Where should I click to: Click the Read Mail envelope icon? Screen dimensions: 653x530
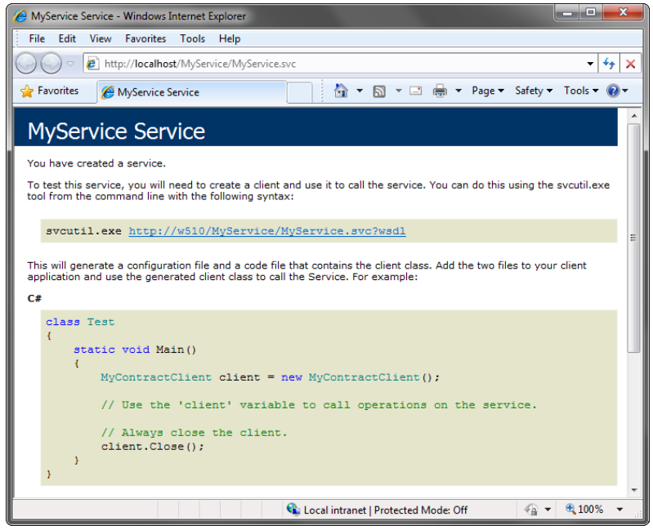416,91
